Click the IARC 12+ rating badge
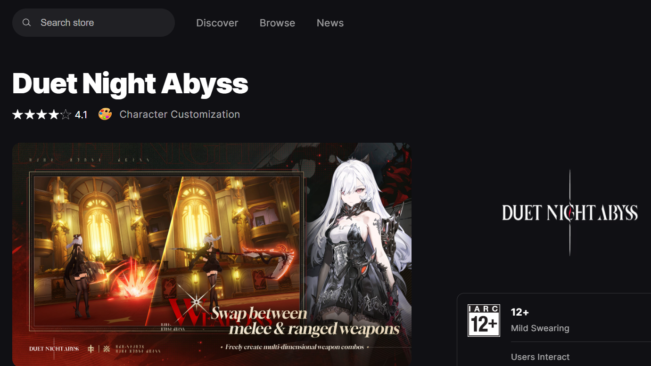The width and height of the screenshot is (651, 366). coord(483,320)
